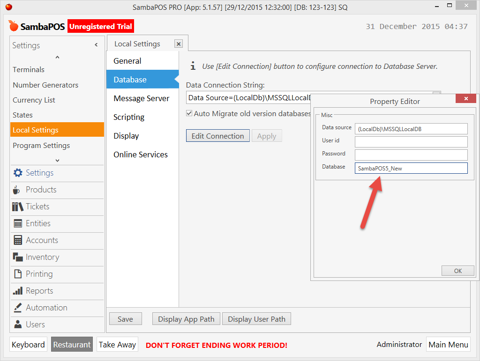Collapse the Settings panel chevron
Screen dimensions: 480x361
click(x=96, y=44)
